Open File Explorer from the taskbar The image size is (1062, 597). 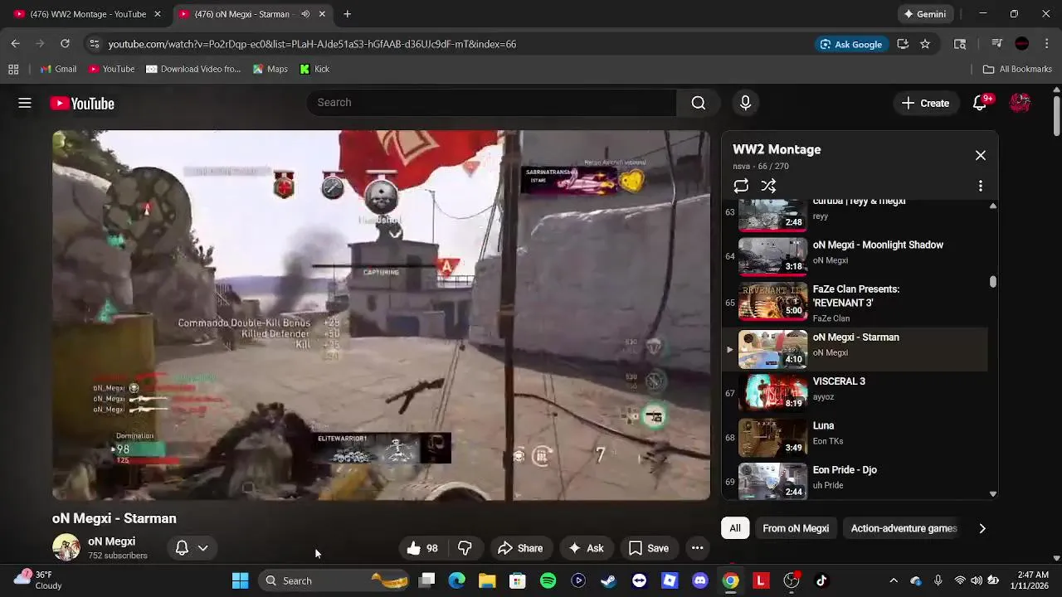(x=487, y=580)
